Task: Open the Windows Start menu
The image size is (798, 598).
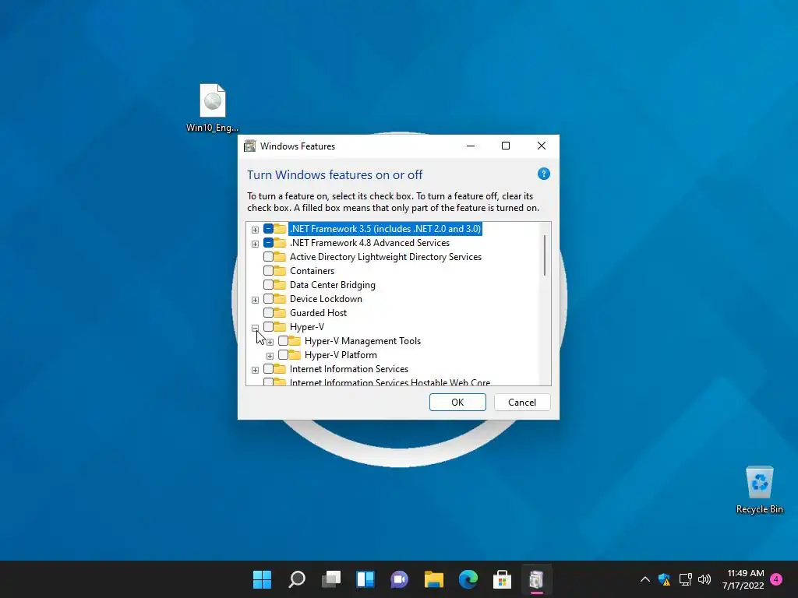Action: coord(263,579)
